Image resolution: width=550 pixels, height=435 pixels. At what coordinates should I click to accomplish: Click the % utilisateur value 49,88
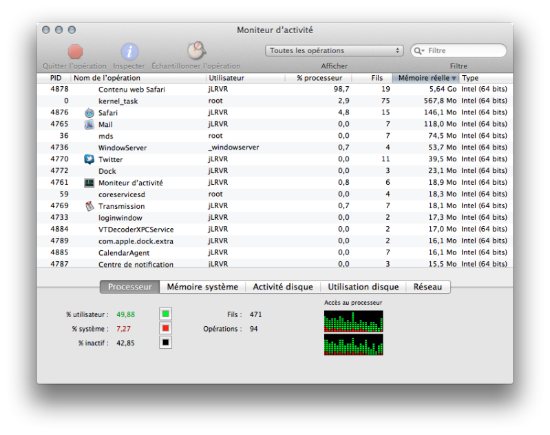(125, 314)
